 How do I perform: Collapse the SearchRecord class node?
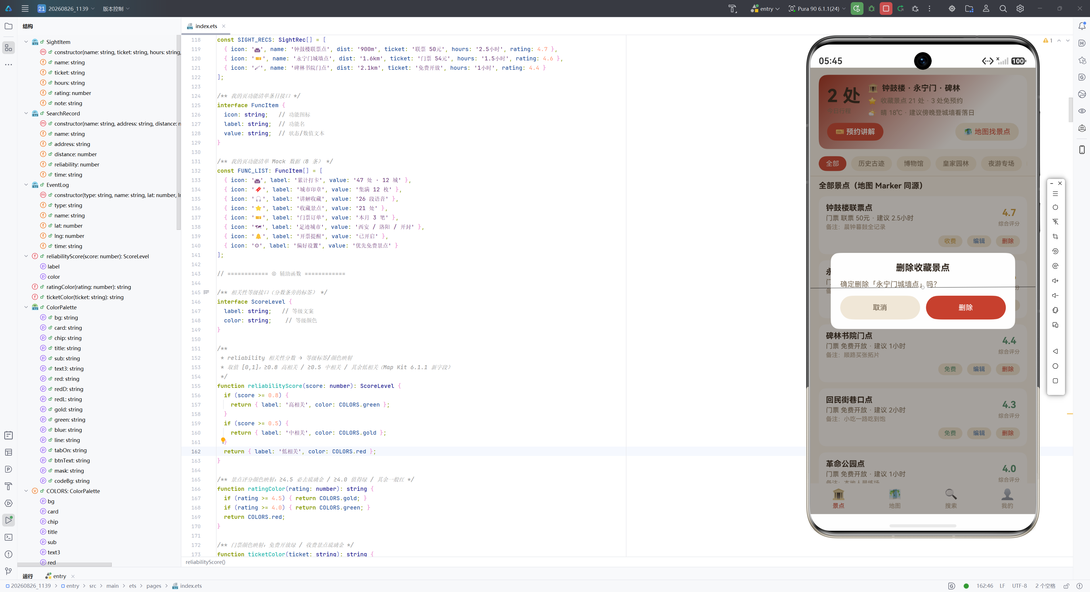[x=26, y=113]
